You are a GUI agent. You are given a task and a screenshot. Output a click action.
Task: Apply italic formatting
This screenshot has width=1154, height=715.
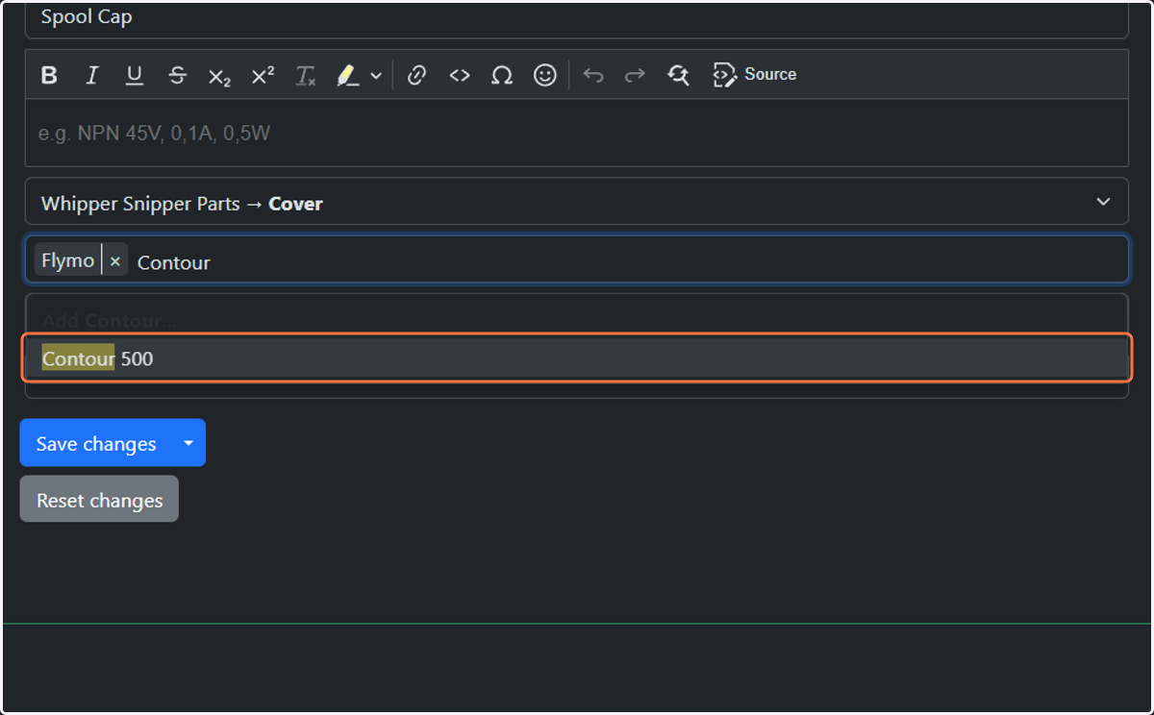pyautogui.click(x=92, y=75)
